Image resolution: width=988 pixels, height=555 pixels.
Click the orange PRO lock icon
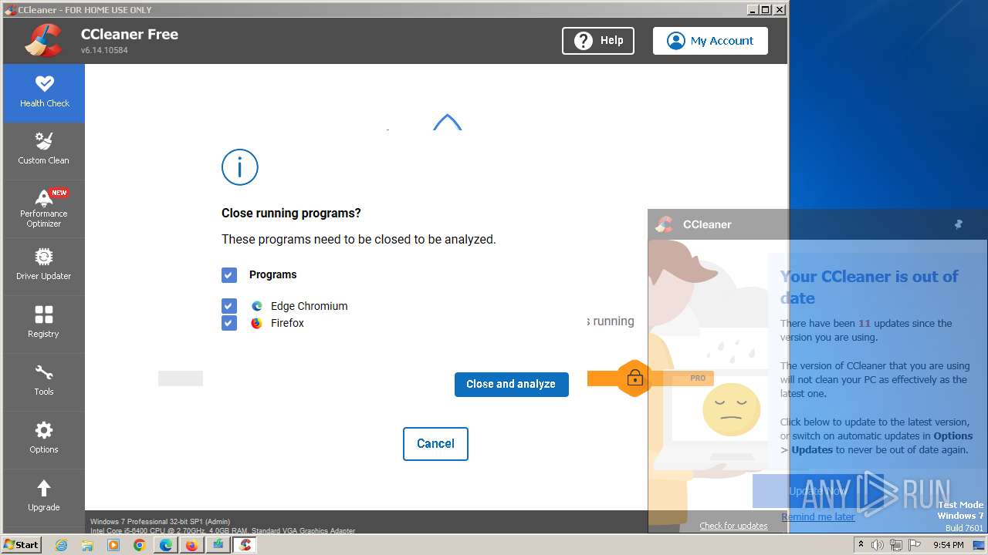pyautogui.click(x=634, y=378)
